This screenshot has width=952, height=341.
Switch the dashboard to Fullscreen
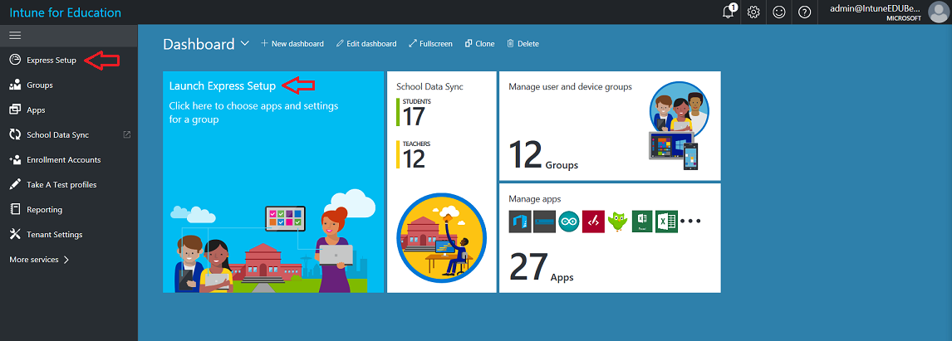point(430,44)
